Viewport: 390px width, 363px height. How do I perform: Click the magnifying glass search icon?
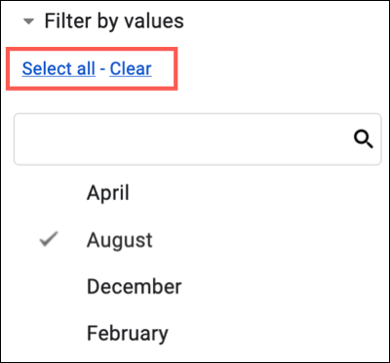click(363, 141)
